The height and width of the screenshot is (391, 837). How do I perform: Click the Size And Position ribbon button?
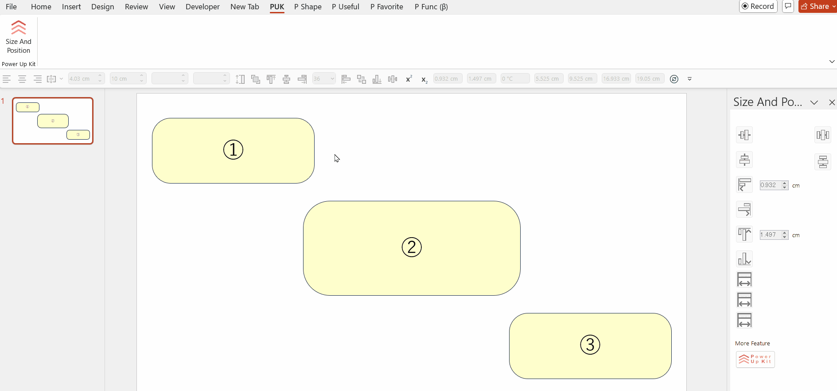click(18, 37)
